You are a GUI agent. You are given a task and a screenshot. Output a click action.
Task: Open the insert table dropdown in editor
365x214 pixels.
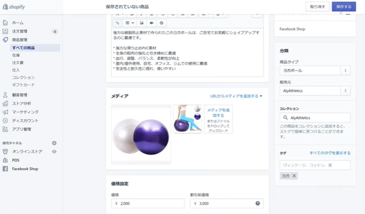coord(130,23)
